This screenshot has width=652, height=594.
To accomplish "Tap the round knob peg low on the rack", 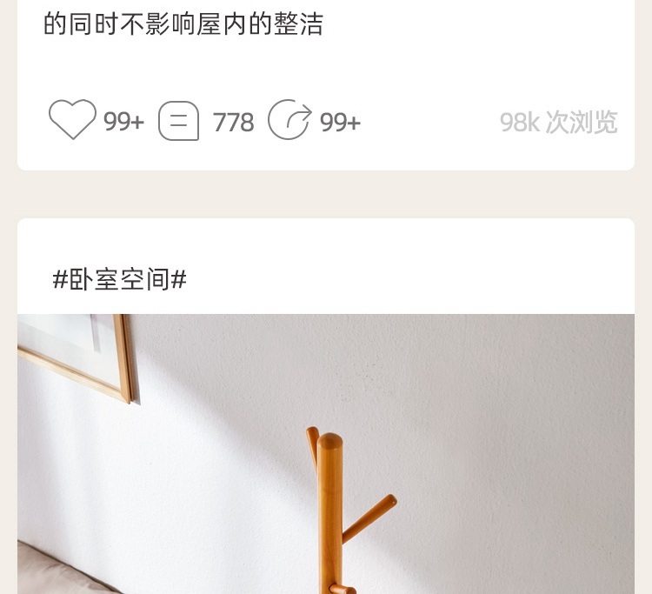I will [x=343, y=589].
